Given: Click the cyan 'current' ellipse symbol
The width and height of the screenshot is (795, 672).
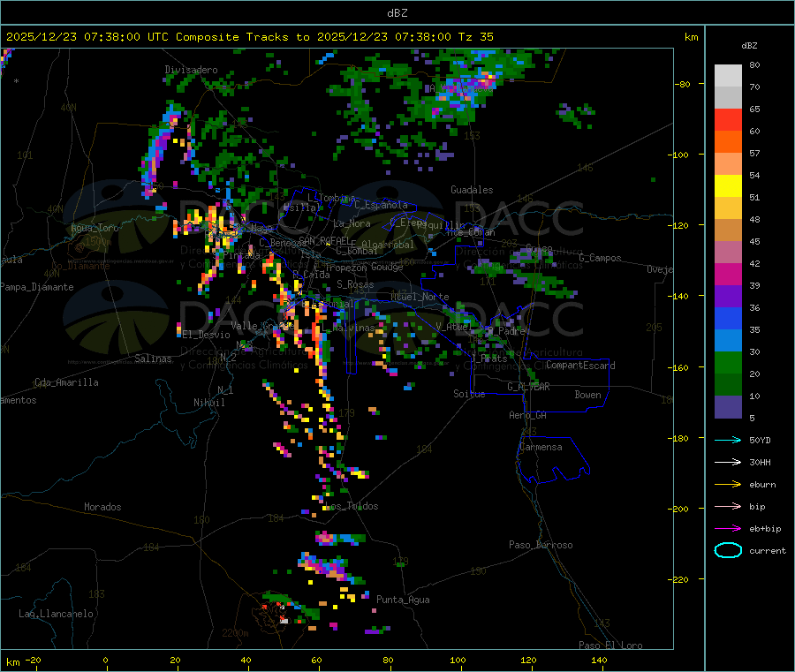Looking at the screenshot, I should 728,550.
